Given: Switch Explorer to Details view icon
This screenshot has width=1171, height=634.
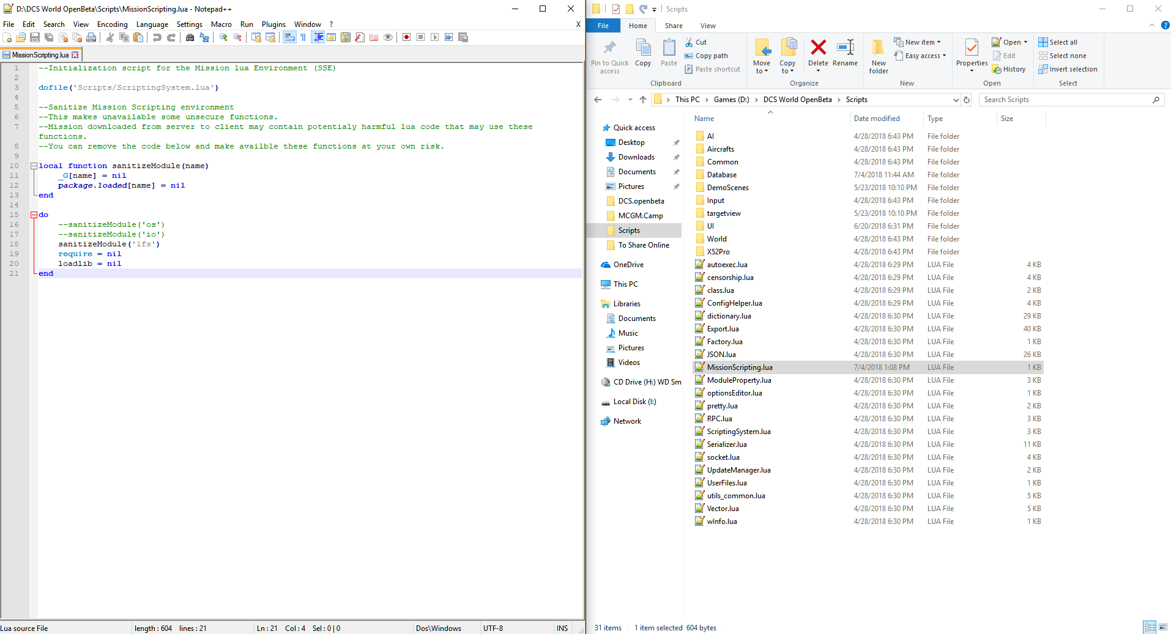Looking at the screenshot, I should point(1150,627).
